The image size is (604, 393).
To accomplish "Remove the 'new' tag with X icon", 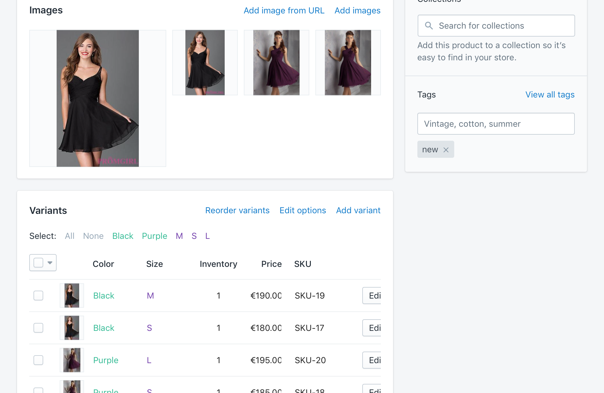I will pyautogui.click(x=446, y=150).
